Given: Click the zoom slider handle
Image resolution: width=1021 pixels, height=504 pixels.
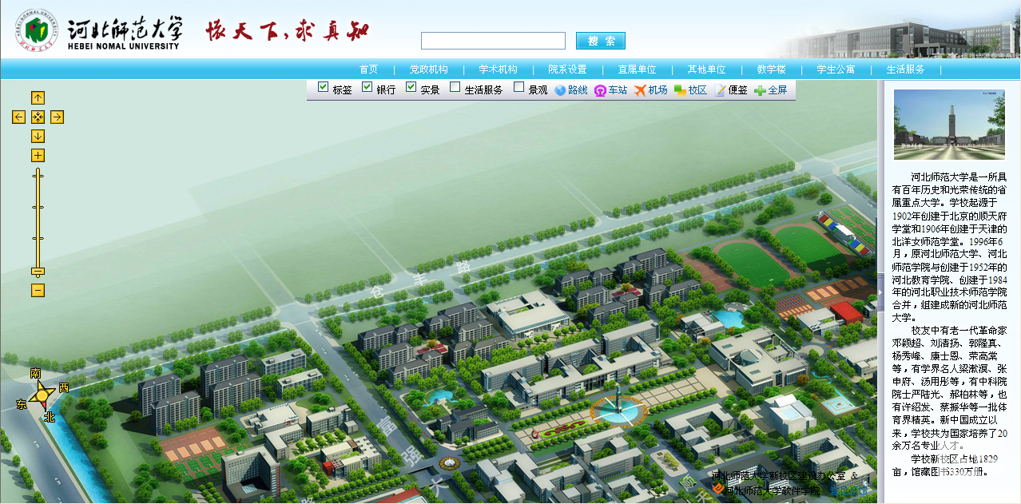Looking at the screenshot, I should [38, 272].
